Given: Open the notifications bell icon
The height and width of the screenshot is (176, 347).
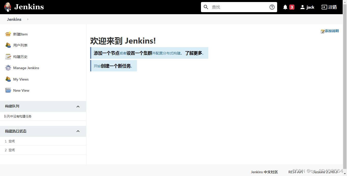Looking at the screenshot, I should 285,7.
